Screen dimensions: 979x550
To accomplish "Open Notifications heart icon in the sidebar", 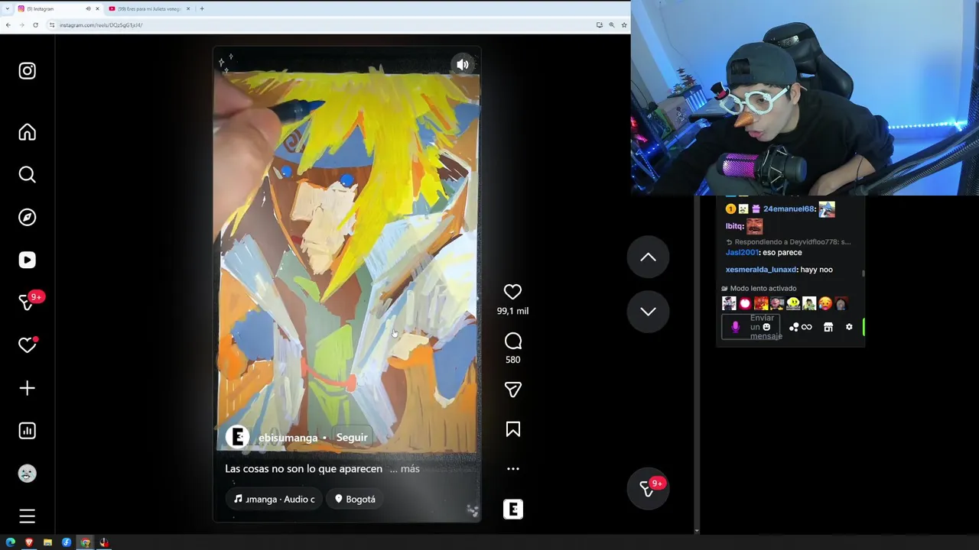I will click(x=27, y=346).
